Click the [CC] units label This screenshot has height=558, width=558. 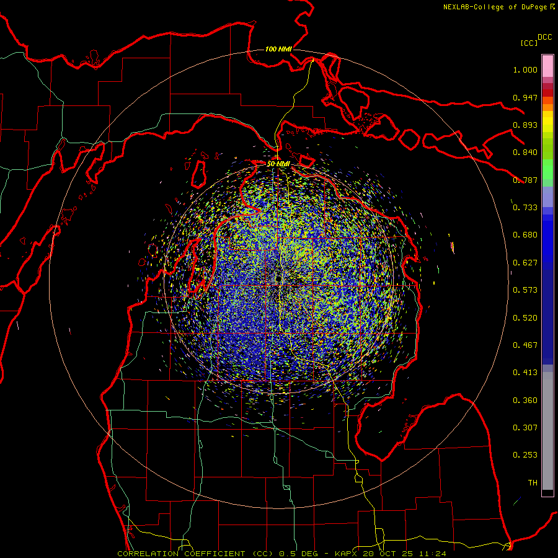(529, 43)
